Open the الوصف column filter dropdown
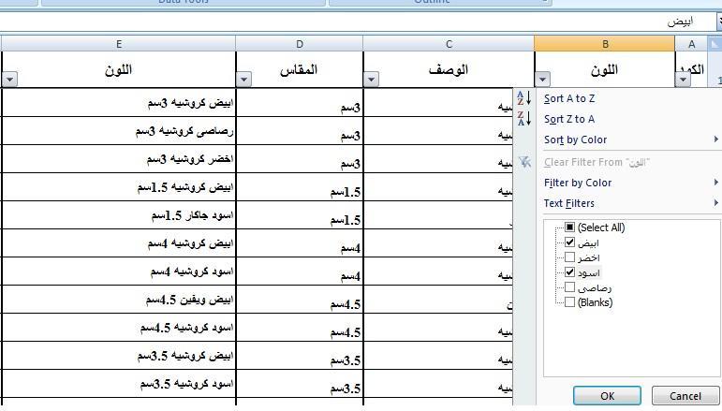This screenshot has width=722, height=411. (371, 80)
